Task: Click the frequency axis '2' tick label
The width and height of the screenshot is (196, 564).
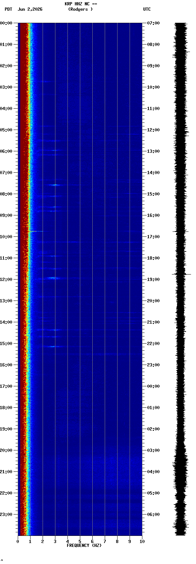Action: tap(43, 542)
